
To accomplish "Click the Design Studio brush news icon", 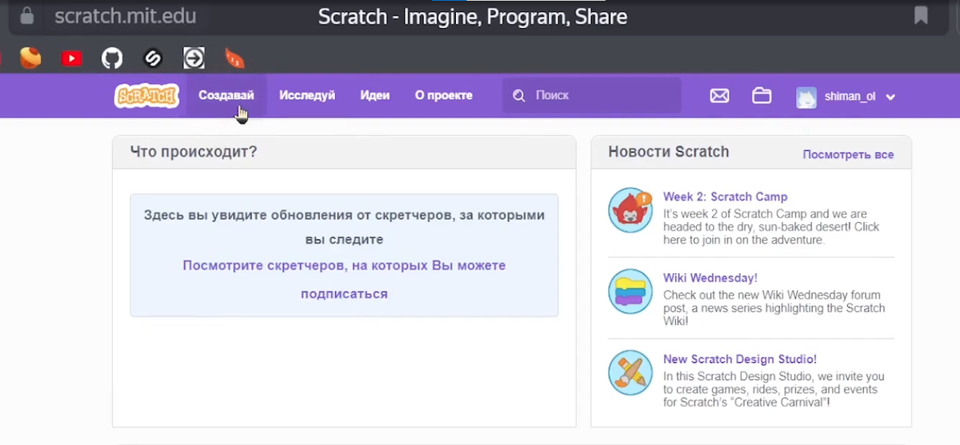I will coord(631,372).
